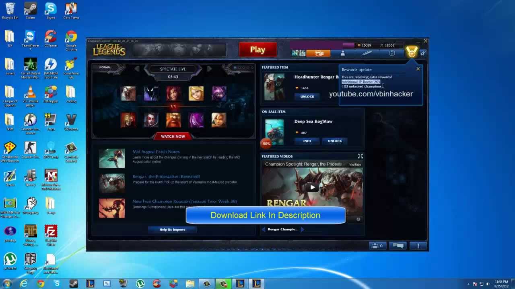Image resolution: width=515 pixels, height=289 pixels.
Task: Show the next spectate game
Action: click(x=209, y=69)
